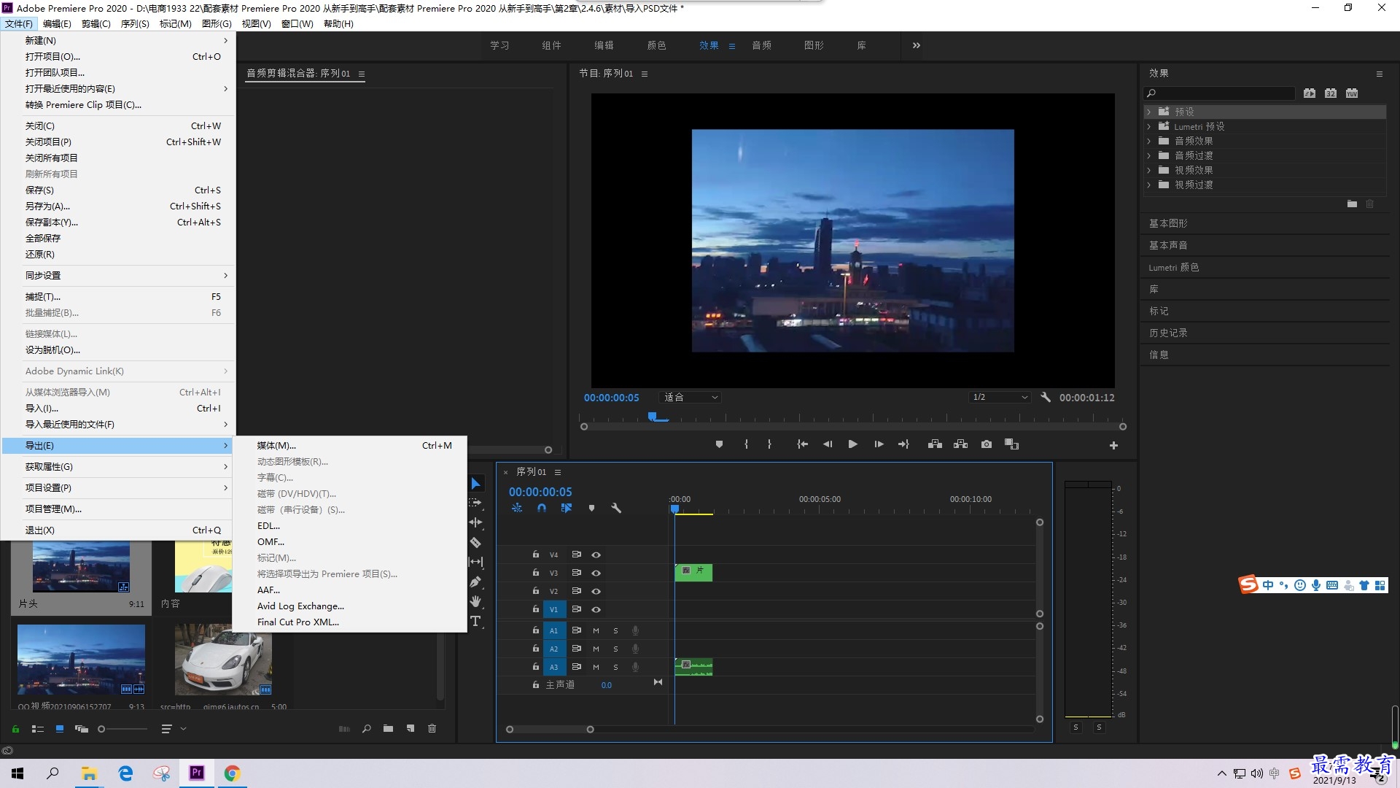Toggle V3 track output eye

[596, 573]
